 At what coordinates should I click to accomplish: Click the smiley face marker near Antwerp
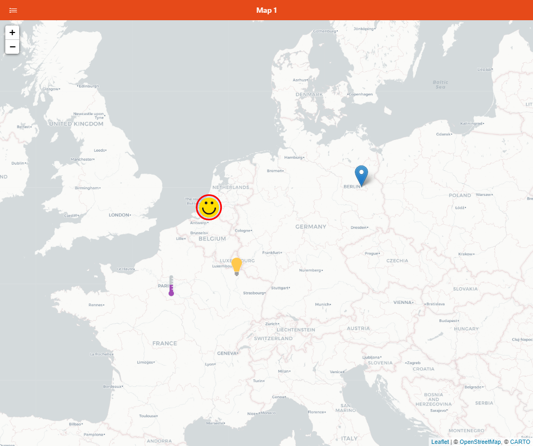click(x=207, y=208)
